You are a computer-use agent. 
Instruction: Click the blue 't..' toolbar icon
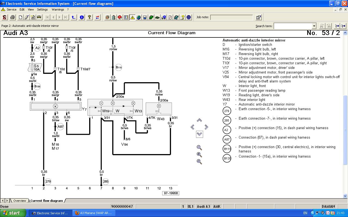coord(74,17)
